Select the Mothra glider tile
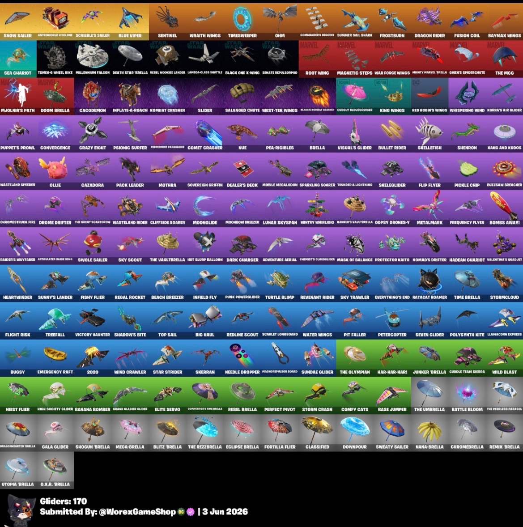 tap(167, 171)
